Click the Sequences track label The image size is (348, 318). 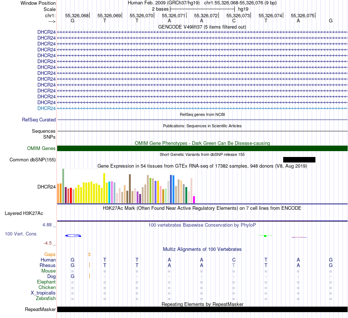point(44,131)
